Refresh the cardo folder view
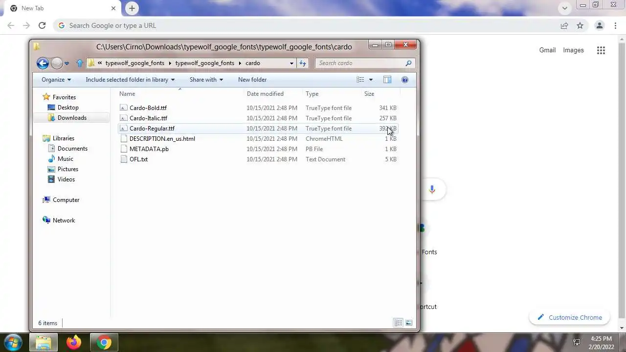The width and height of the screenshot is (626, 352). point(303,63)
